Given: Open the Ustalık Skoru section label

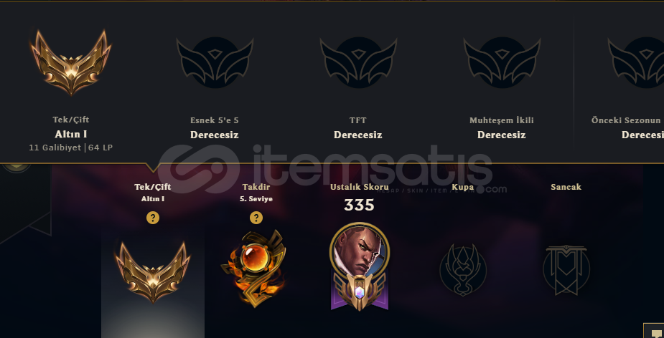Looking at the screenshot, I should pos(360,187).
